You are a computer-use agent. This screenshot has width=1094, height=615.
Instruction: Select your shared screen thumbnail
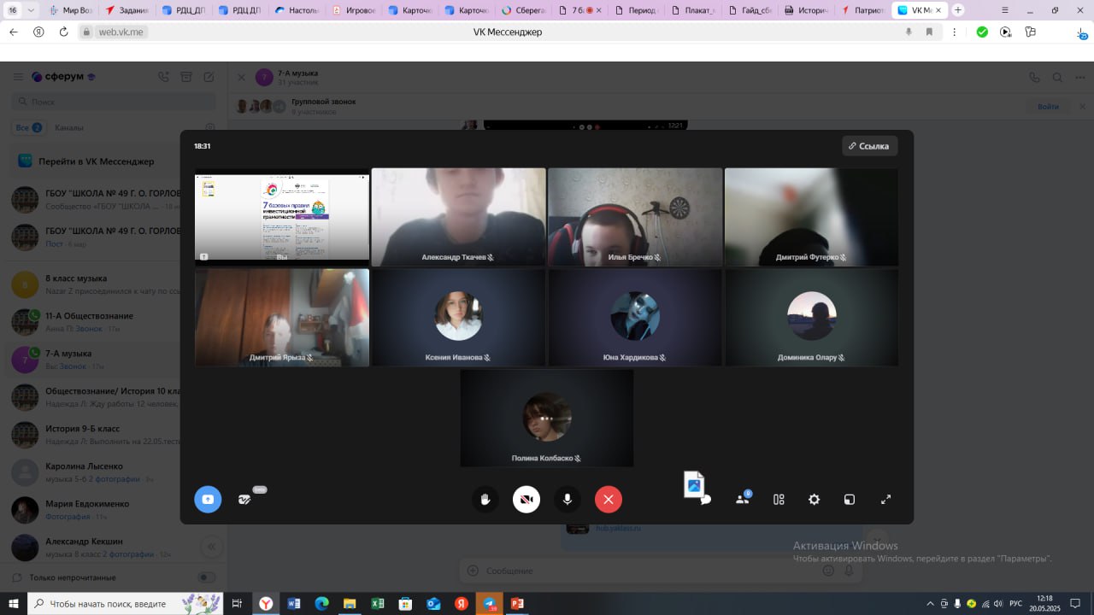click(282, 217)
